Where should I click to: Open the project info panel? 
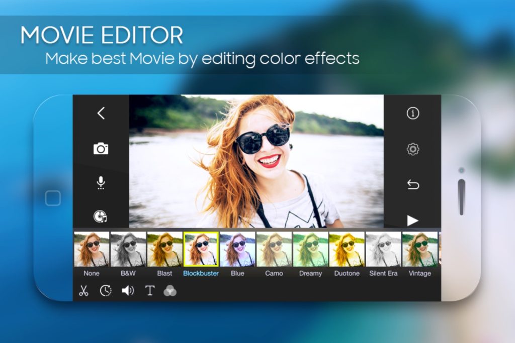click(412, 114)
